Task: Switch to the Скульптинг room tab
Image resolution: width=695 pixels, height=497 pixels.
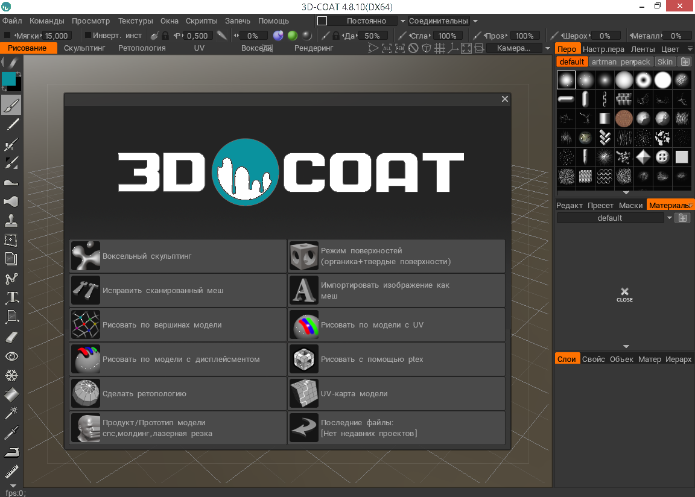Action: [84, 48]
